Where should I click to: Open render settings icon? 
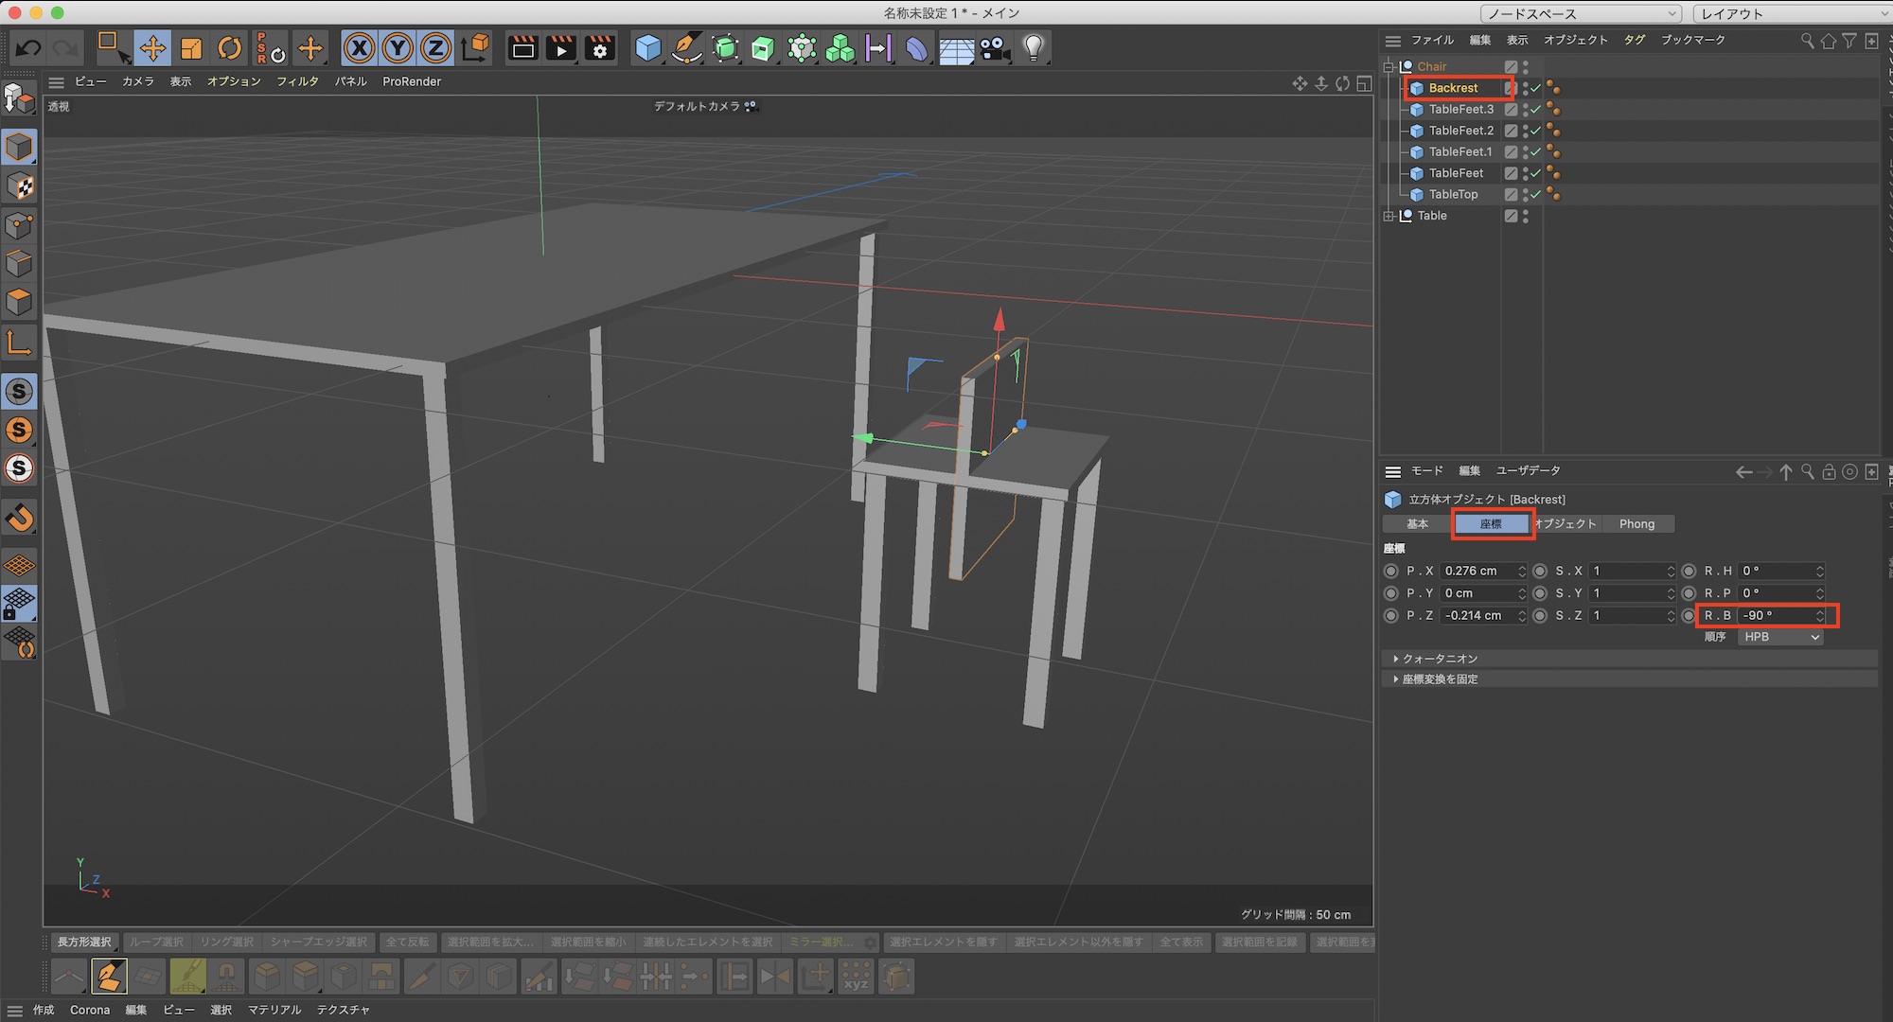click(x=600, y=47)
